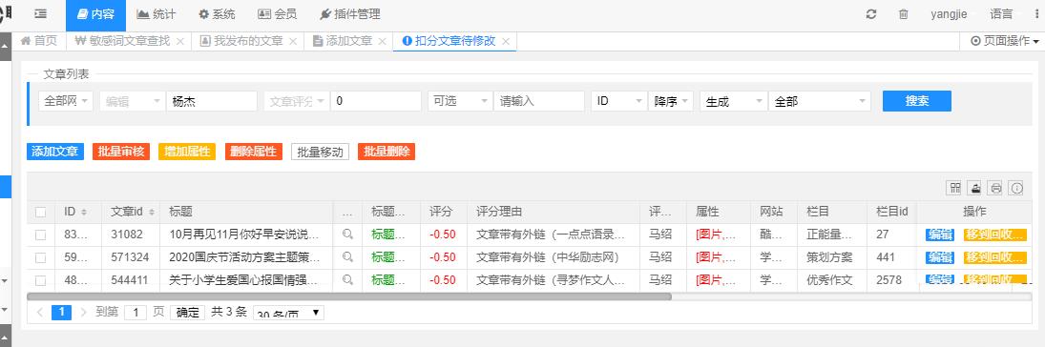This screenshot has height=347, width=1045.
Task: Open the 系统 top menu
Action: tap(218, 14)
